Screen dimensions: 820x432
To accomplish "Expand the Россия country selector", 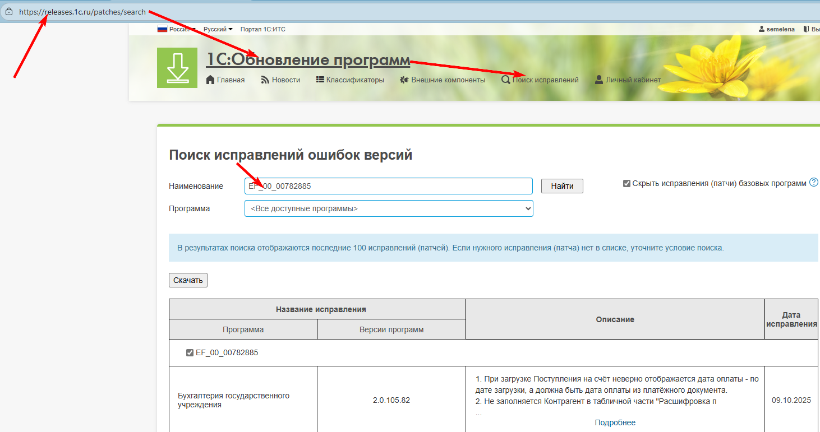I will [176, 29].
